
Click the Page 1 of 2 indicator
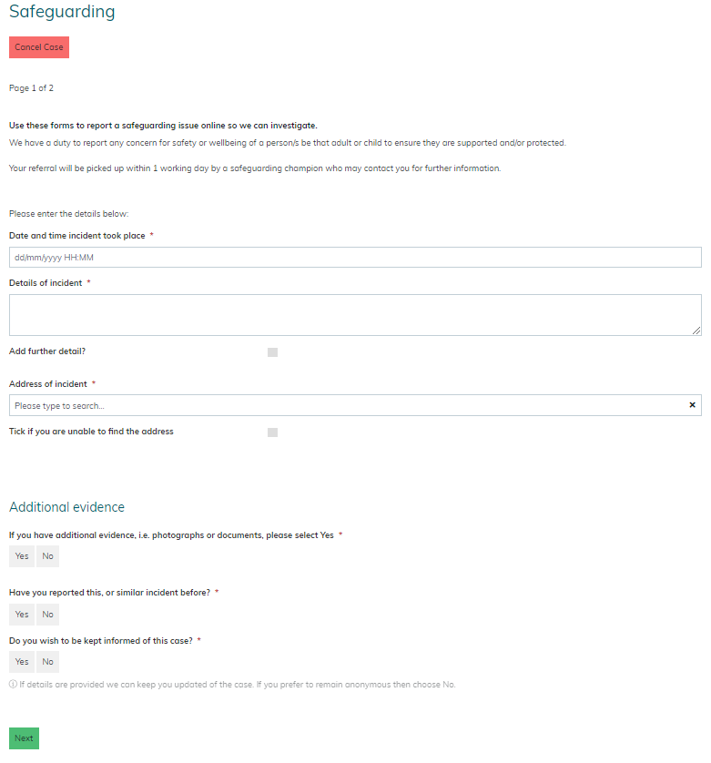31,88
